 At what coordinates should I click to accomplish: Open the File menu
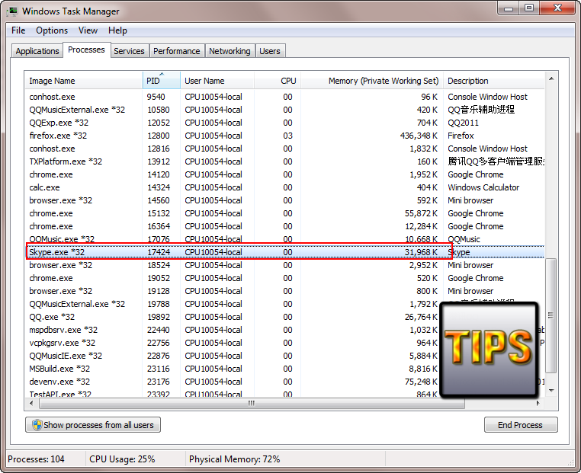coord(18,30)
